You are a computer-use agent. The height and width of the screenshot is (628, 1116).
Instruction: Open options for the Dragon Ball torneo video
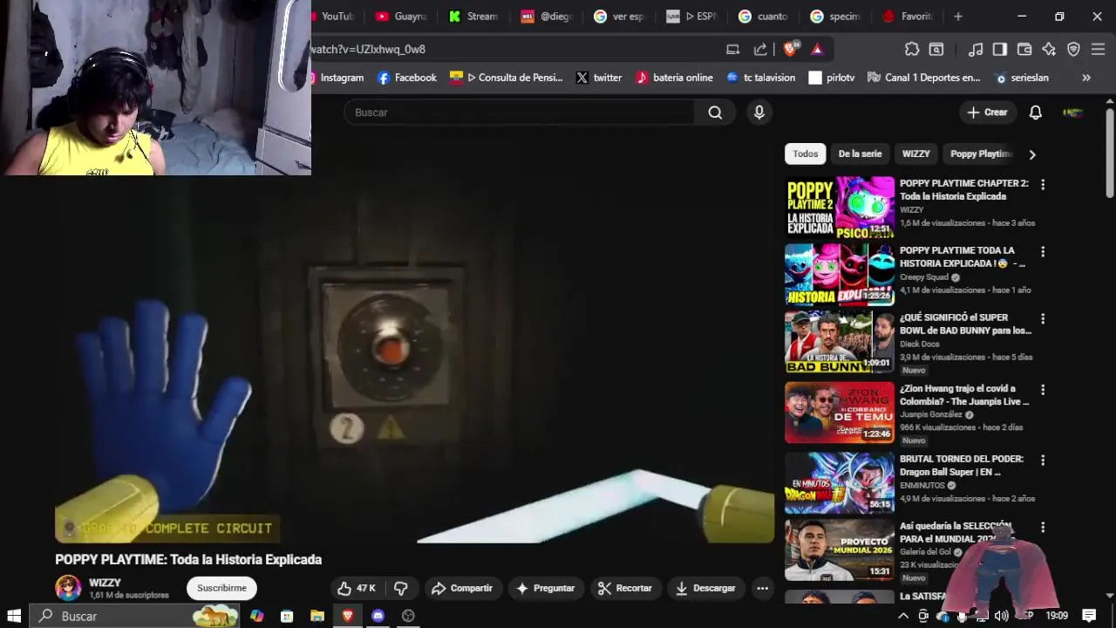[x=1043, y=461]
